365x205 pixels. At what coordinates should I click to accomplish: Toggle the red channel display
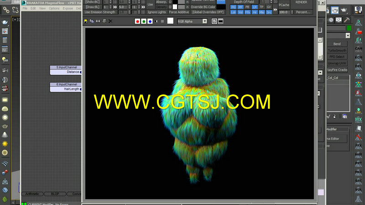(x=138, y=21)
